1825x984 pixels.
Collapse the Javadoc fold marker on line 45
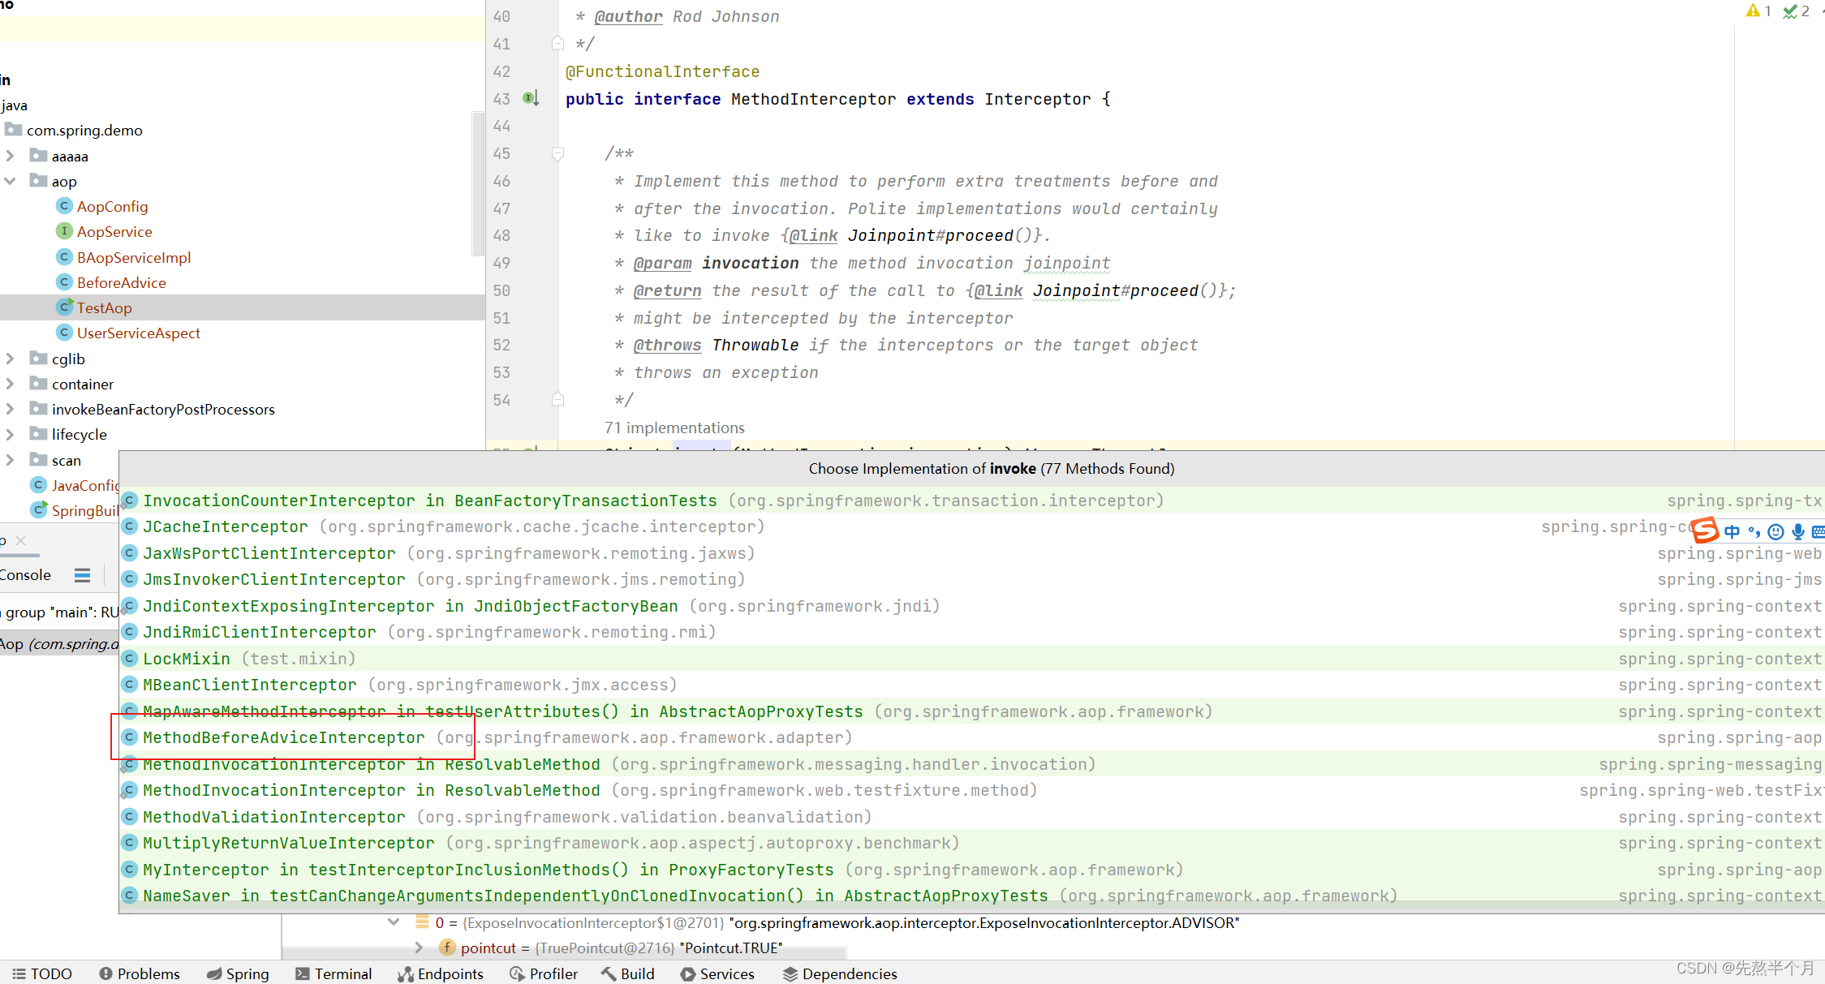point(557,153)
